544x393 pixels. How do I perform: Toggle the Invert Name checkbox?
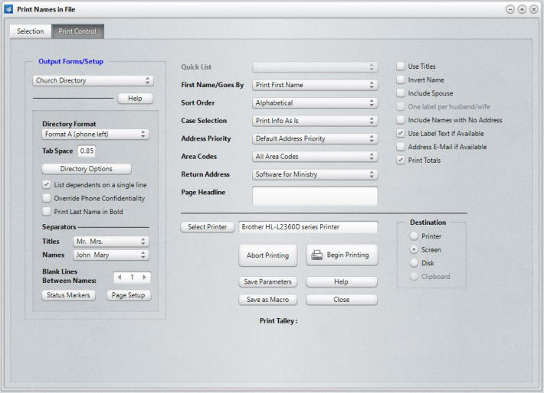click(x=401, y=80)
